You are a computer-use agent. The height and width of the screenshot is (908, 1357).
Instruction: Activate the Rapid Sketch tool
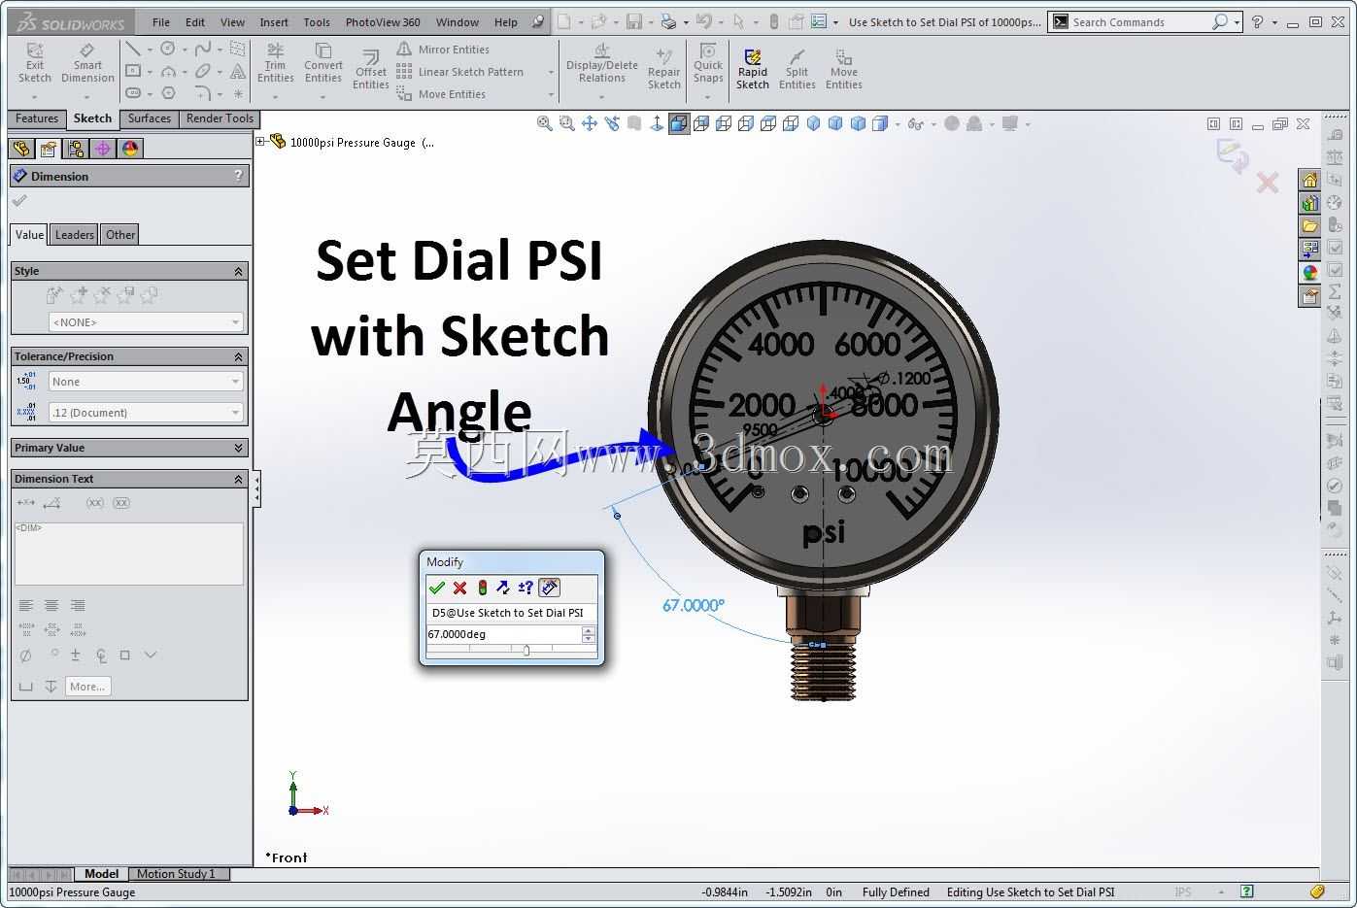tap(753, 70)
